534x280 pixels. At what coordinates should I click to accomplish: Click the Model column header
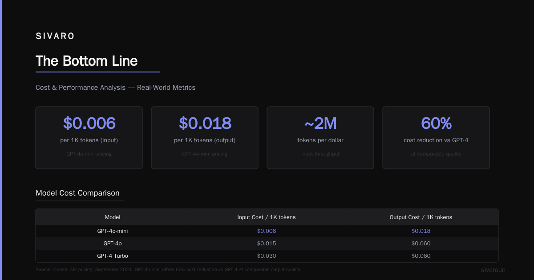tap(113, 217)
